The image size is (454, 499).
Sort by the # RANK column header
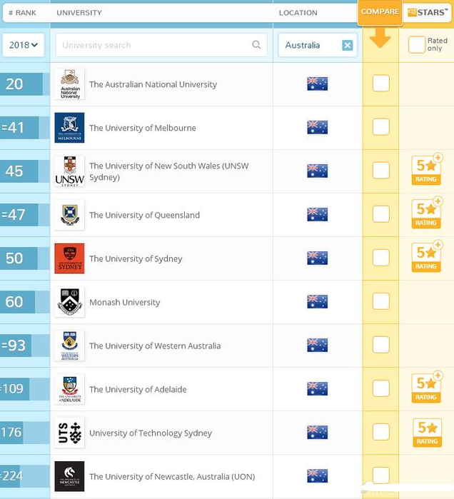point(22,13)
